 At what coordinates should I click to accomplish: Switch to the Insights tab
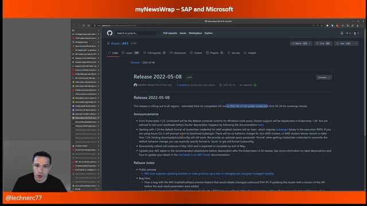[x=250, y=53]
